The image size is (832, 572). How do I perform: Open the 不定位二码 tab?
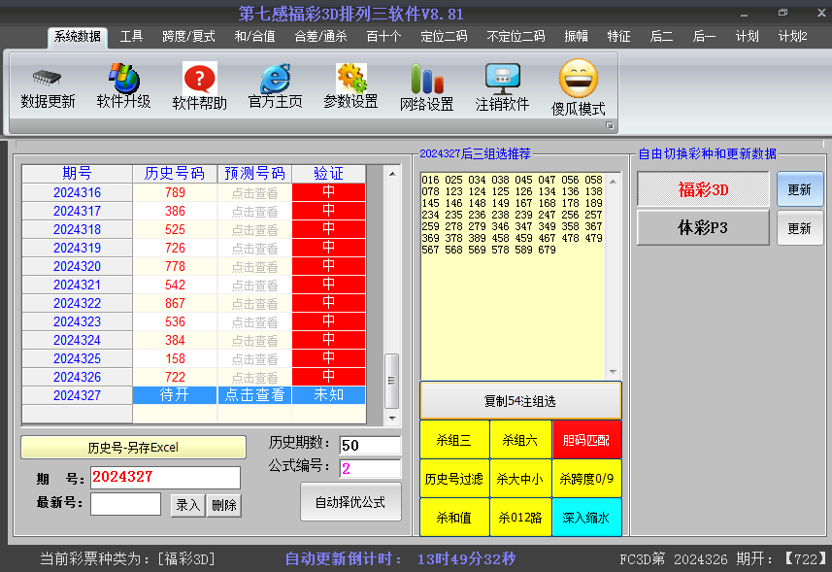click(x=516, y=37)
